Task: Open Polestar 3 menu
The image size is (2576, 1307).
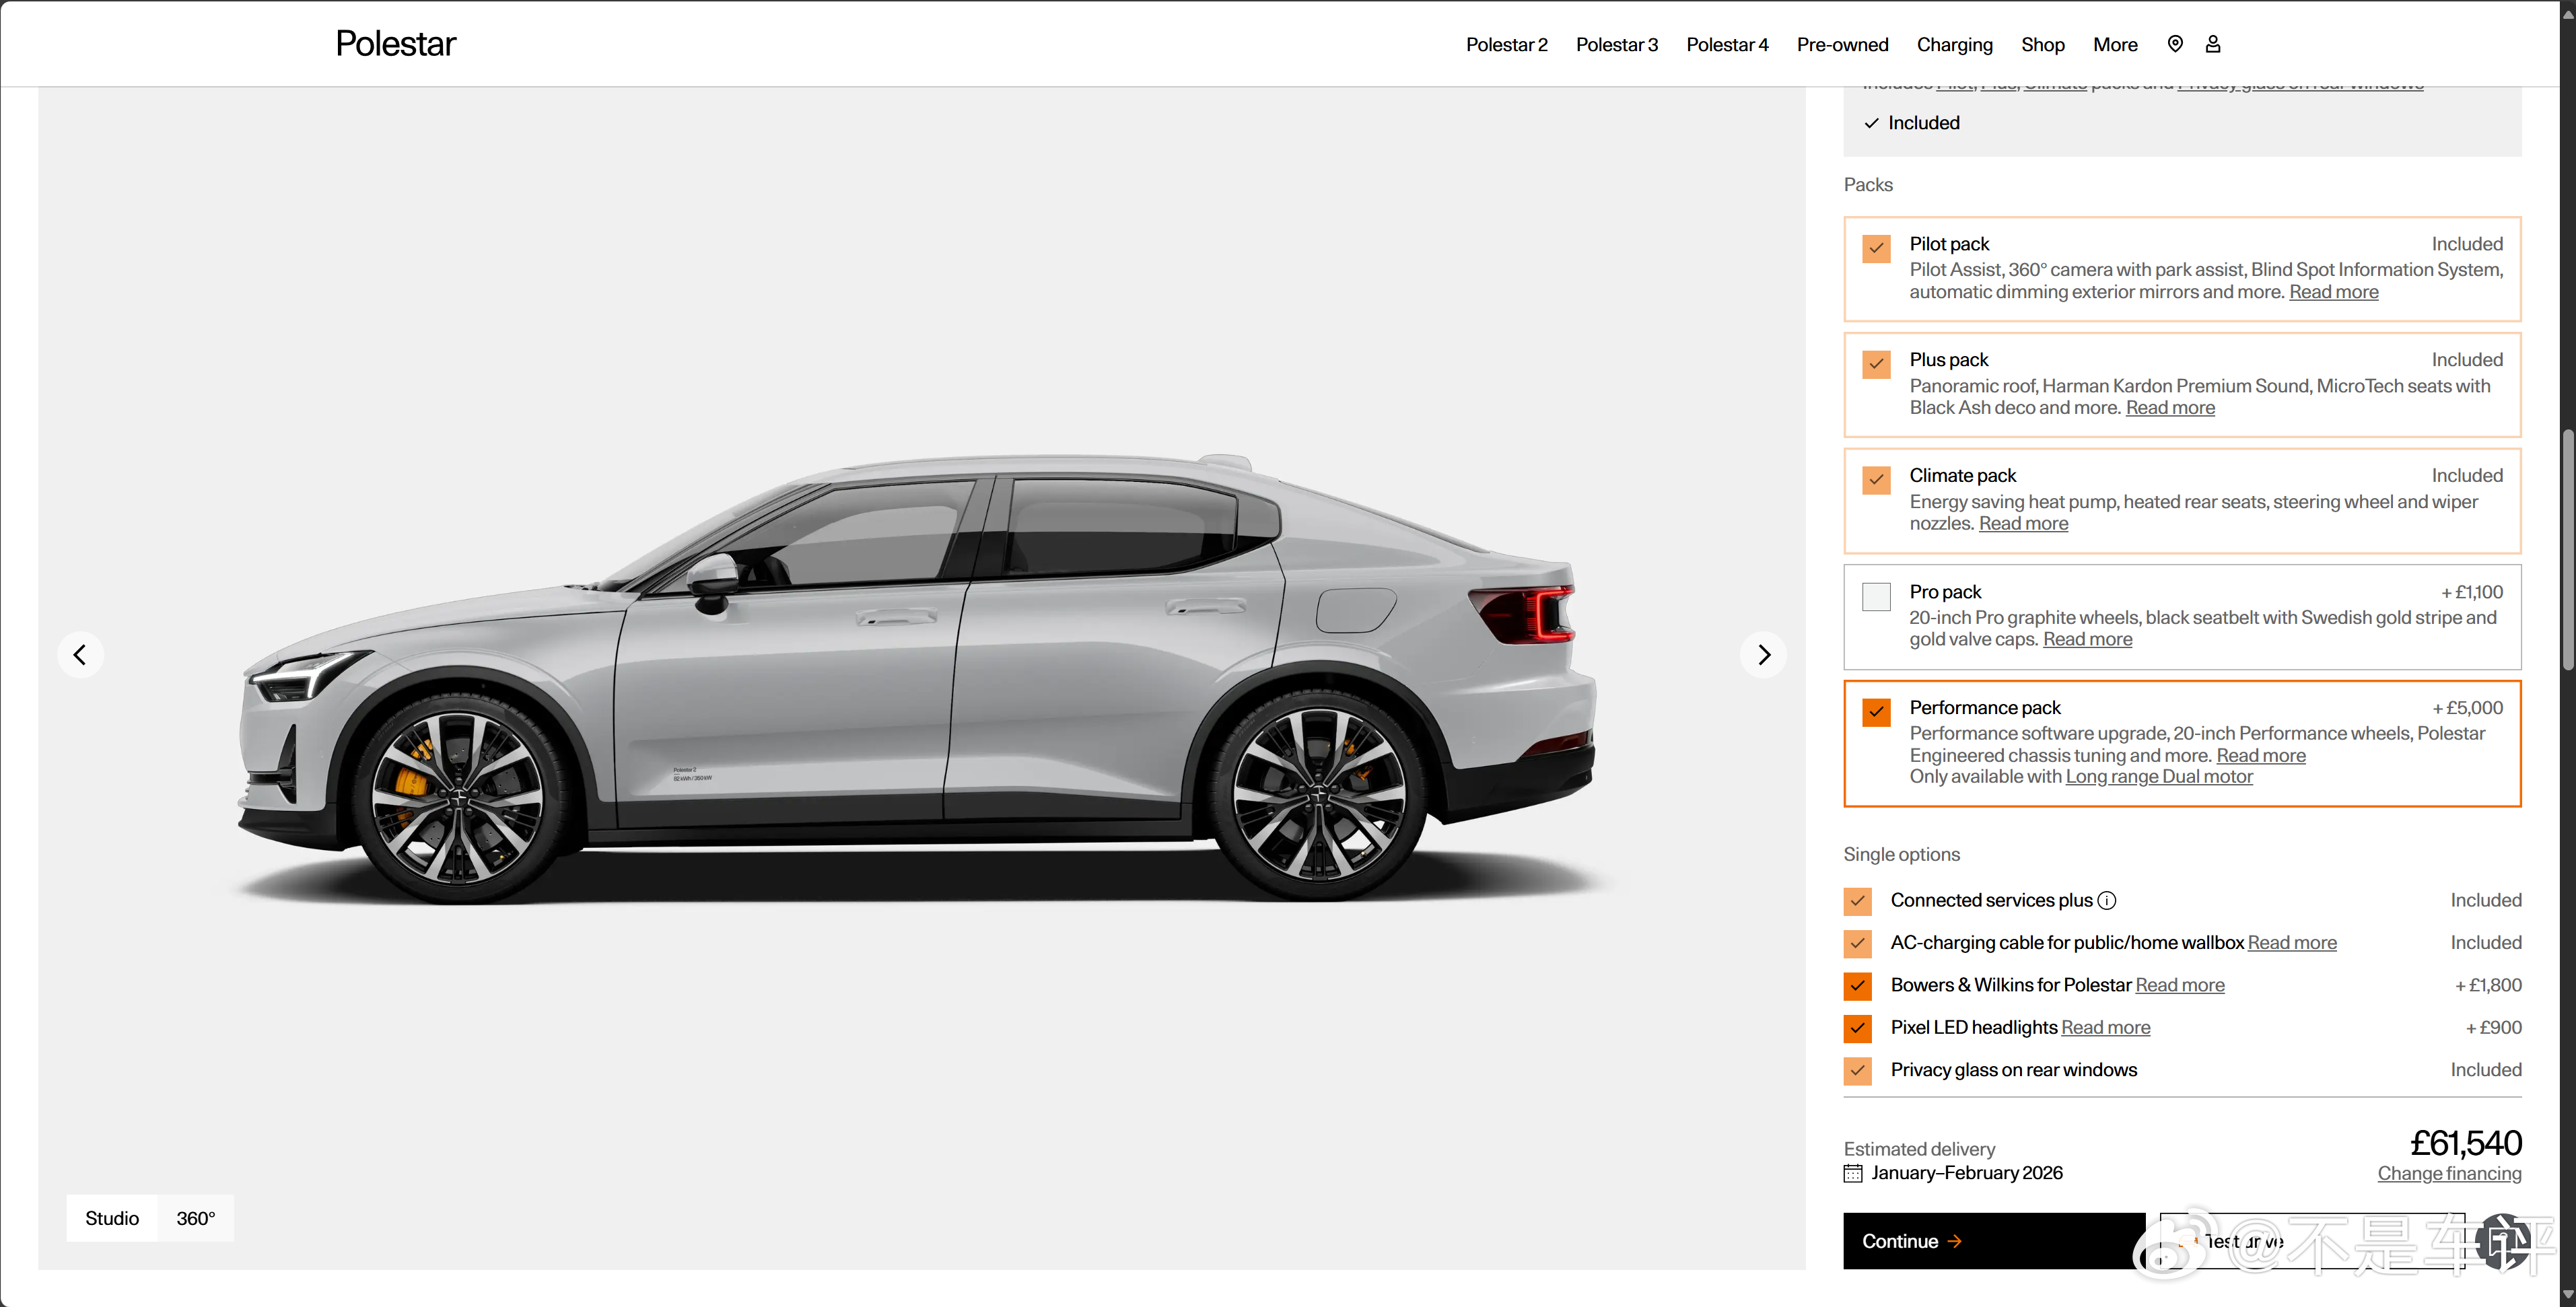Action: coord(1616,44)
